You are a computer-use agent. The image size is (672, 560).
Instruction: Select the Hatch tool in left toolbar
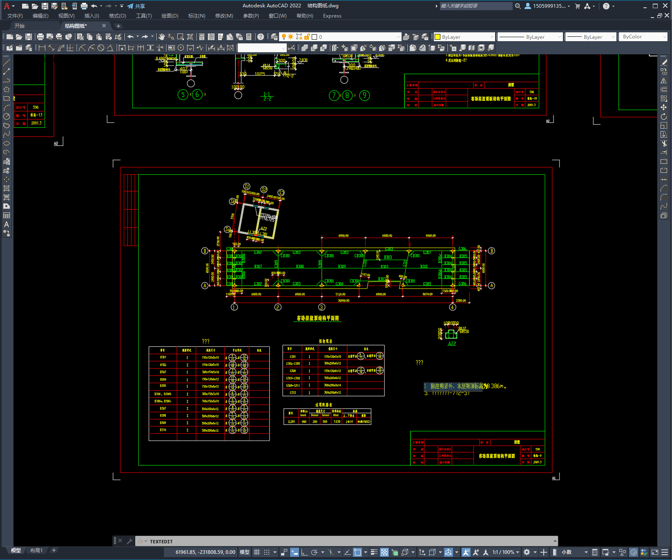[x=7, y=188]
